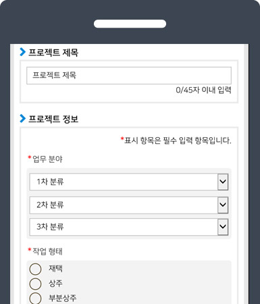Click the red asterisk in the required-fields note

click(122, 138)
